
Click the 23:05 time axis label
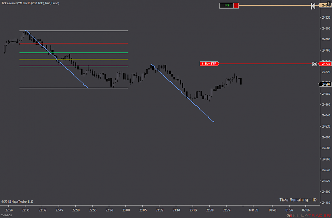point(143,210)
